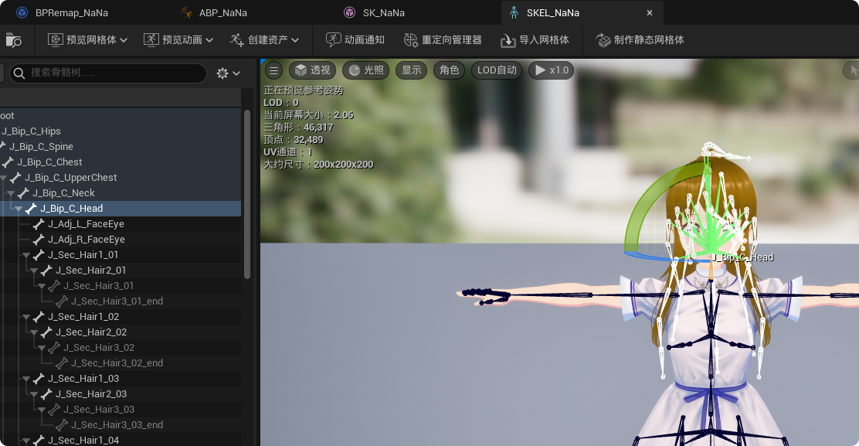
Task: Select the J_Bip_C_Neck bone row
Action: [x=121, y=193]
